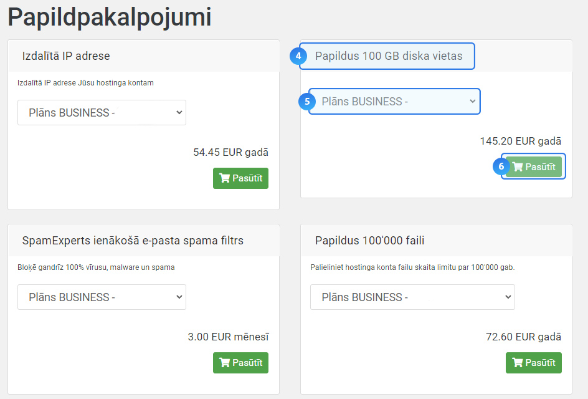This screenshot has height=399, width=588.
Task: Expand the plan dropdown for 100 GB diska vietas
Action: pos(394,102)
